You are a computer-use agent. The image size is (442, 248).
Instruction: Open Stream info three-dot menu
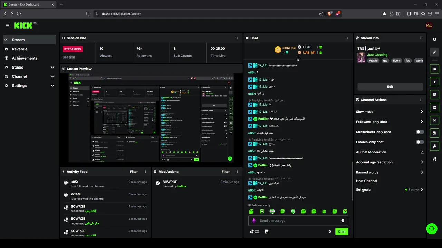click(421, 38)
